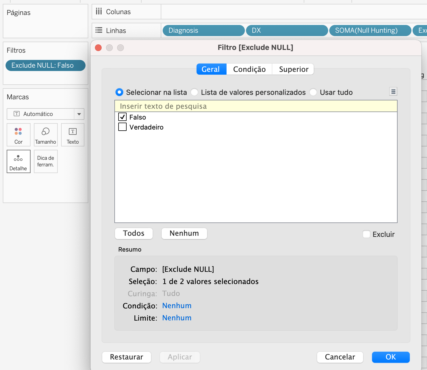Click the search text field
427x370 pixels.
click(x=255, y=106)
